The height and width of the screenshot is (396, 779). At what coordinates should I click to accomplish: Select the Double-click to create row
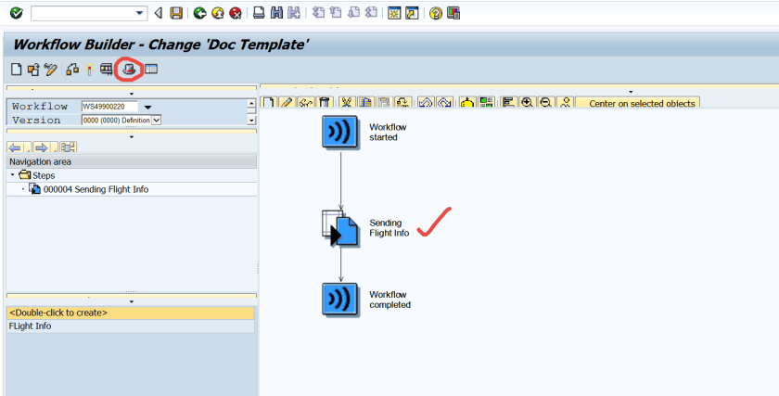130,313
